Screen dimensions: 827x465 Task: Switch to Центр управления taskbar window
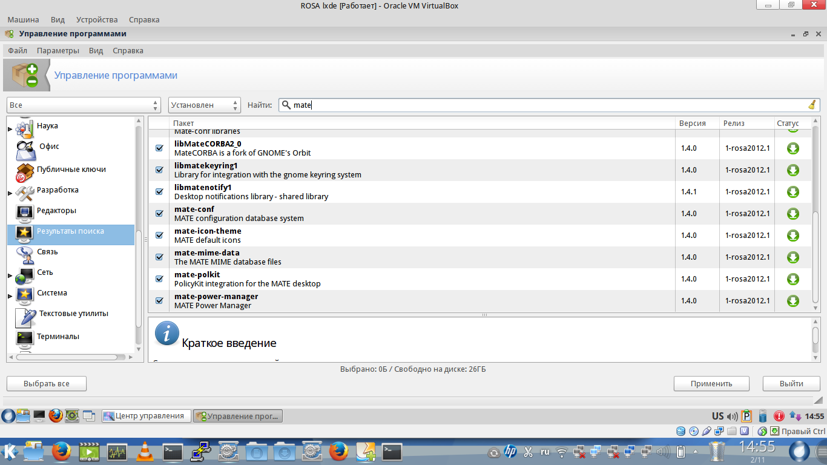click(x=146, y=416)
